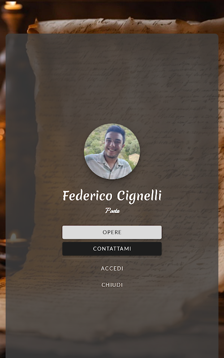Viewport: 224px width, 358px height.
Task: Click the dark hair in the profile photo
Action: 116,131
